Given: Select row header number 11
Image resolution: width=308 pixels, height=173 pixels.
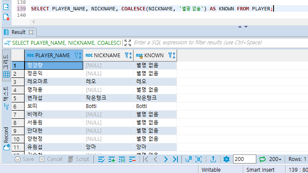Looking at the screenshot, I should point(18,147).
